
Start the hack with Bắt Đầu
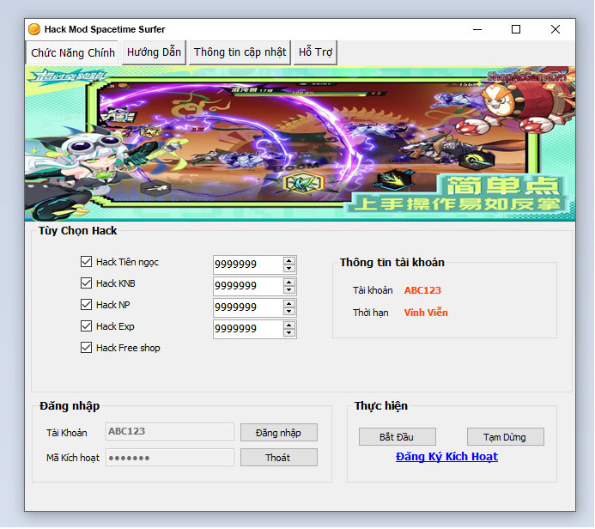pos(398,437)
